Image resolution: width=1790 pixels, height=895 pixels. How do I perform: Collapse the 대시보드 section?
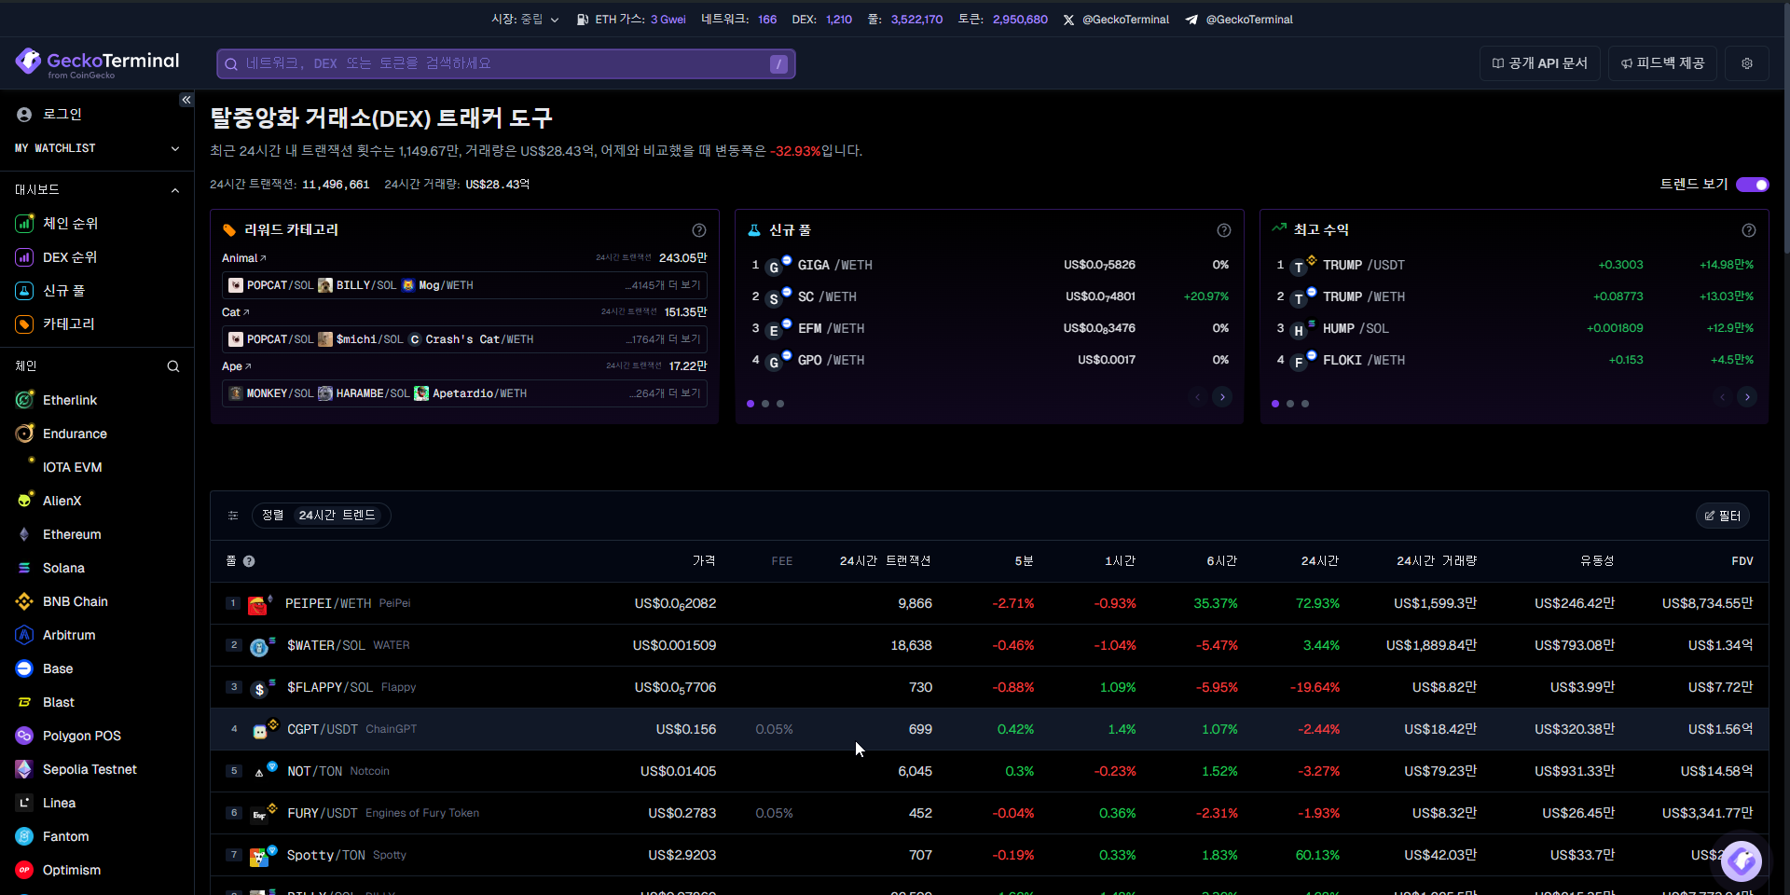[97, 189]
